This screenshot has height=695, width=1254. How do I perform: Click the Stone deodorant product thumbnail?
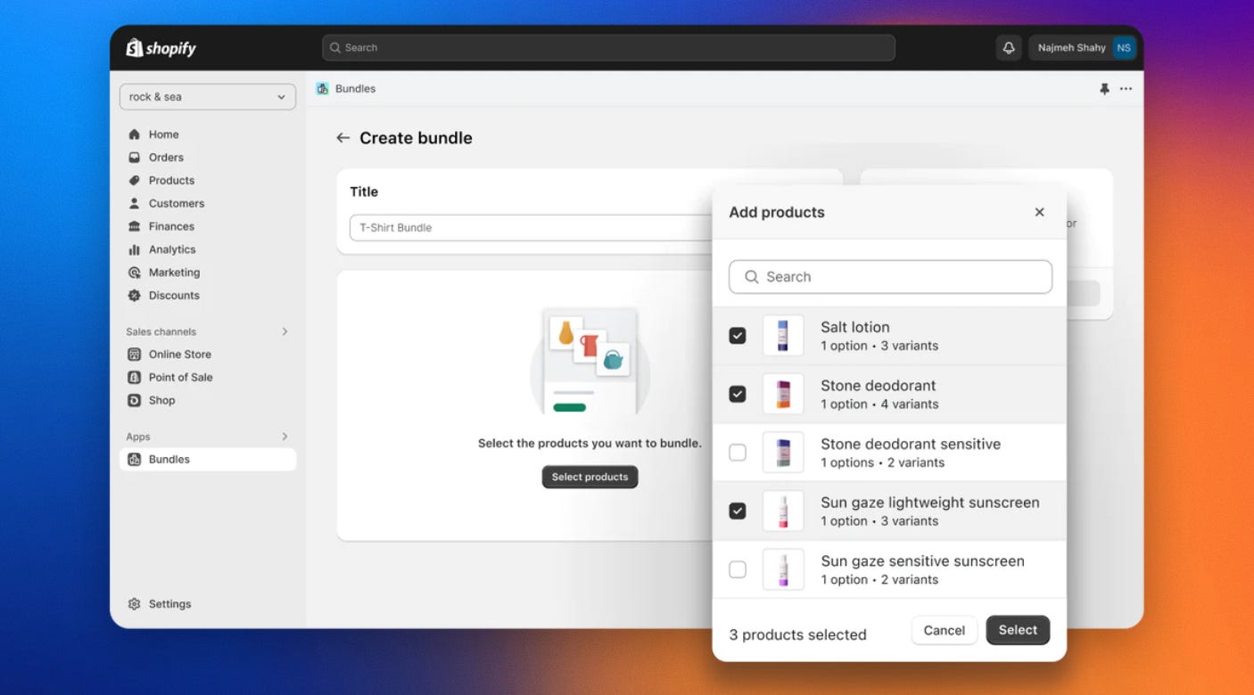point(783,394)
